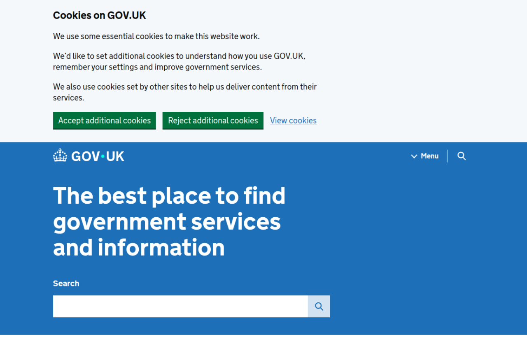Click the 'We'd like to set additional cookies' paragraph
This screenshot has height=351, width=527.
point(179,61)
